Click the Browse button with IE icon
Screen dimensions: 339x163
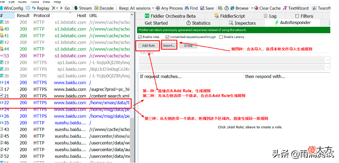[240, 8]
